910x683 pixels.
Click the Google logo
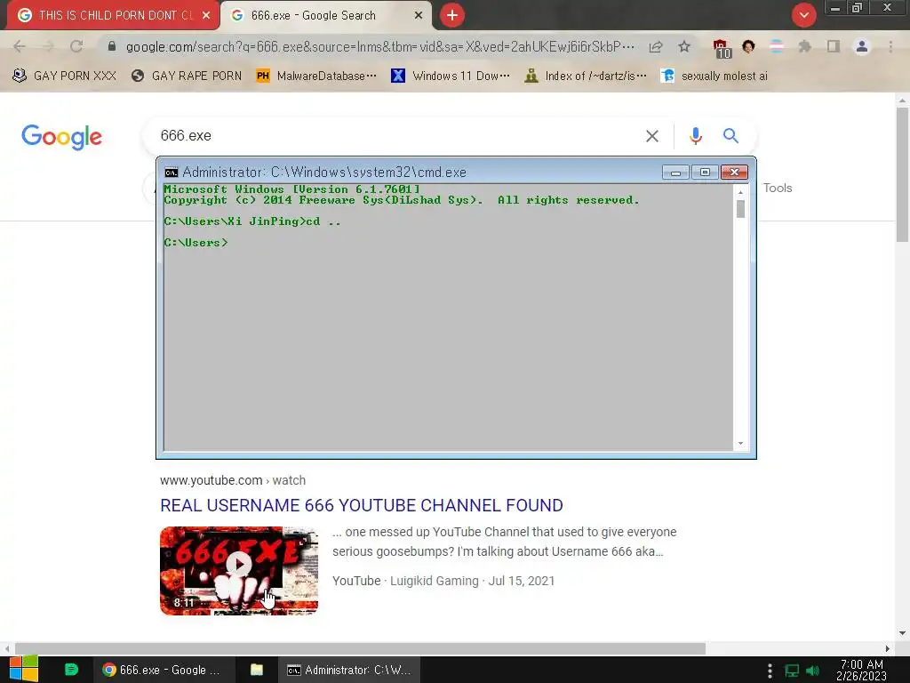coord(61,137)
